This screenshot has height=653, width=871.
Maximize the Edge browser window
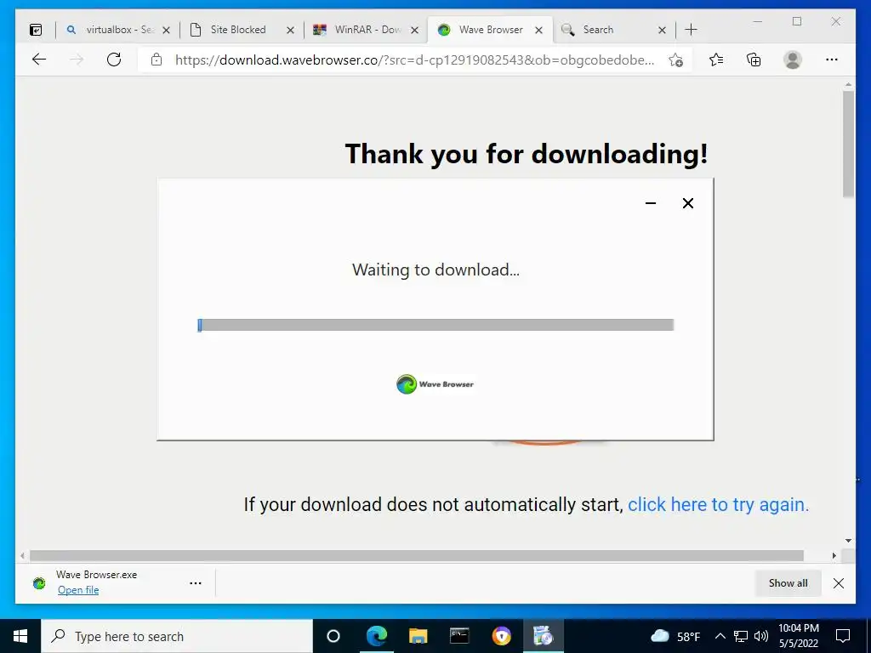[797, 21]
